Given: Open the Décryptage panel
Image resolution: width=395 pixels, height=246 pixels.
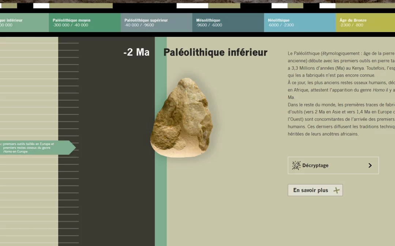Looking at the screenshot, I should (x=333, y=165).
